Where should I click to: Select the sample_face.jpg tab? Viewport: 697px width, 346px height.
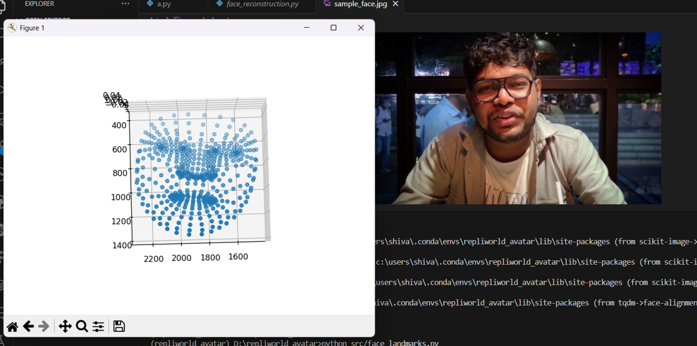(x=360, y=4)
